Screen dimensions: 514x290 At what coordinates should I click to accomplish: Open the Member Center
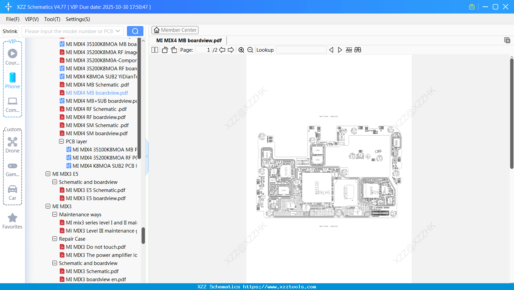175,30
